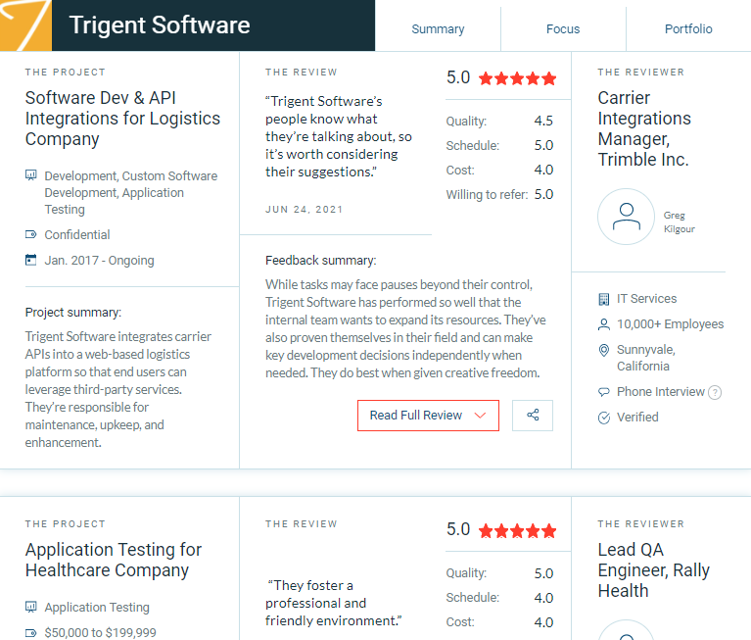This screenshot has width=751, height=640.
Task: Open the Summary tab
Action: pos(438,29)
